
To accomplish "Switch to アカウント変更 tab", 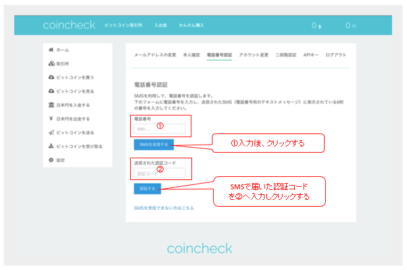I will pos(253,55).
